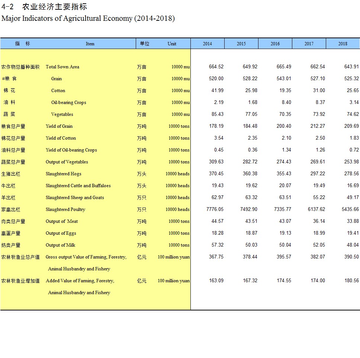Click the Slaughtered Poultry label
This screenshot has width=360, height=358.
(65, 209)
